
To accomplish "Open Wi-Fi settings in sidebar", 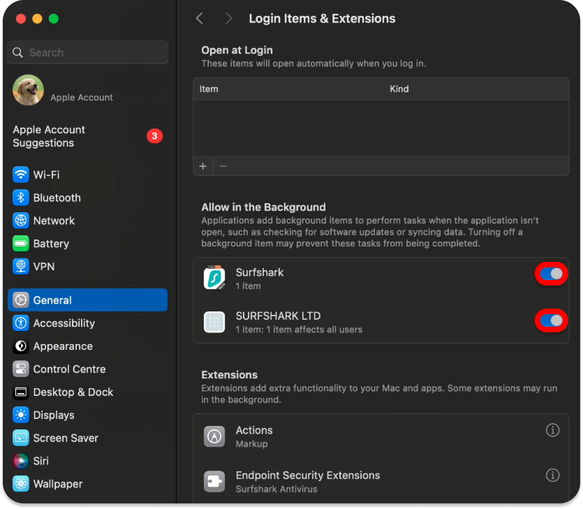I will [x=46, y=175].
